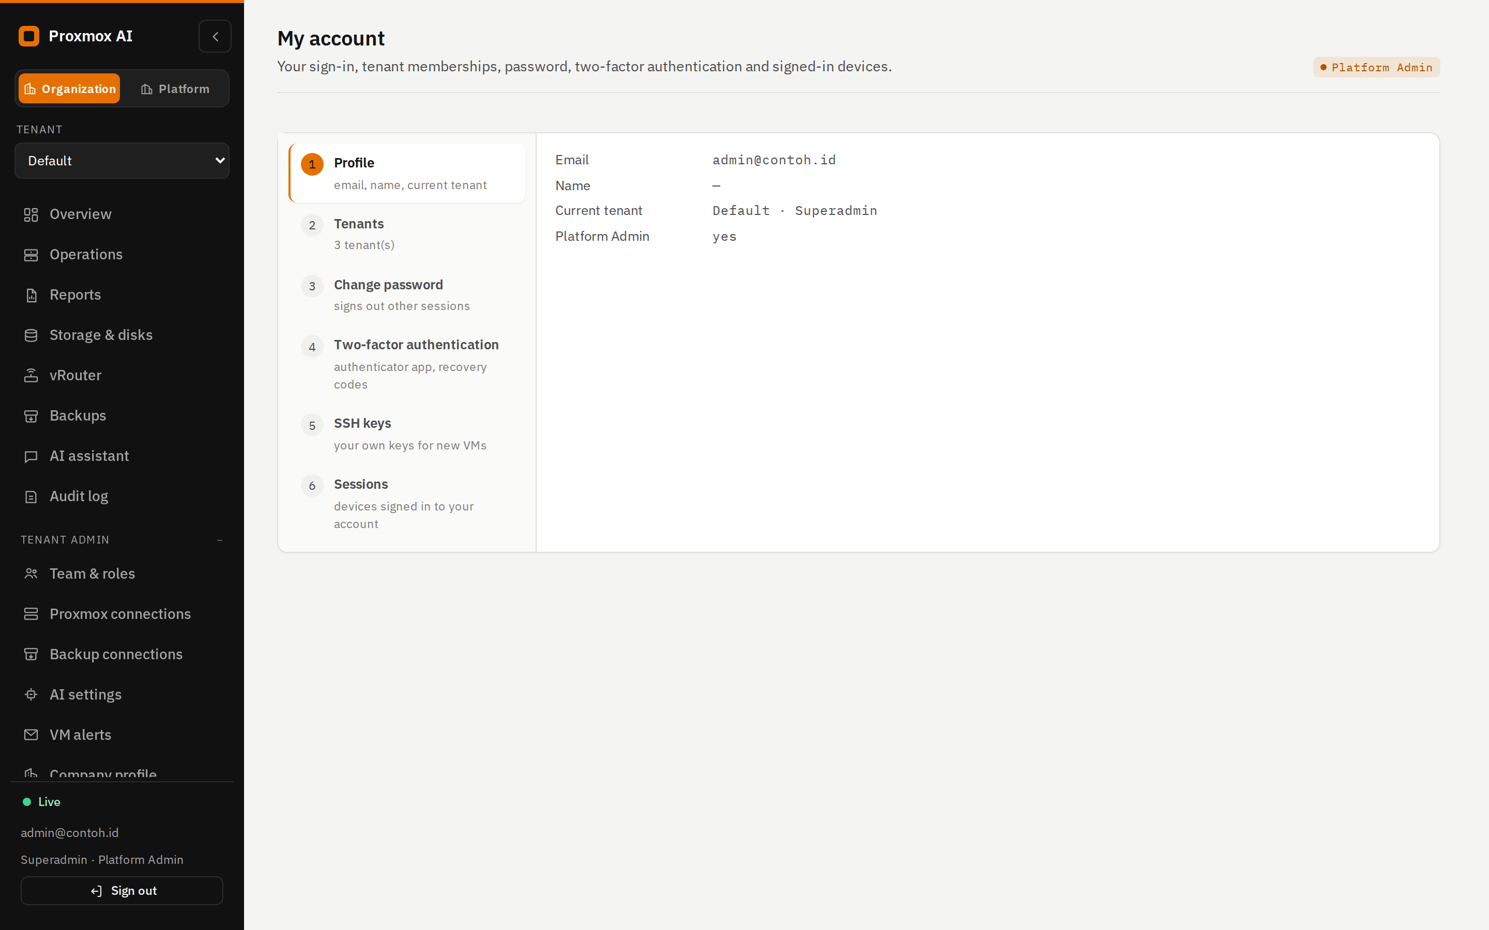Open the Change password section

pyautogui.click(x=407, y=295)
